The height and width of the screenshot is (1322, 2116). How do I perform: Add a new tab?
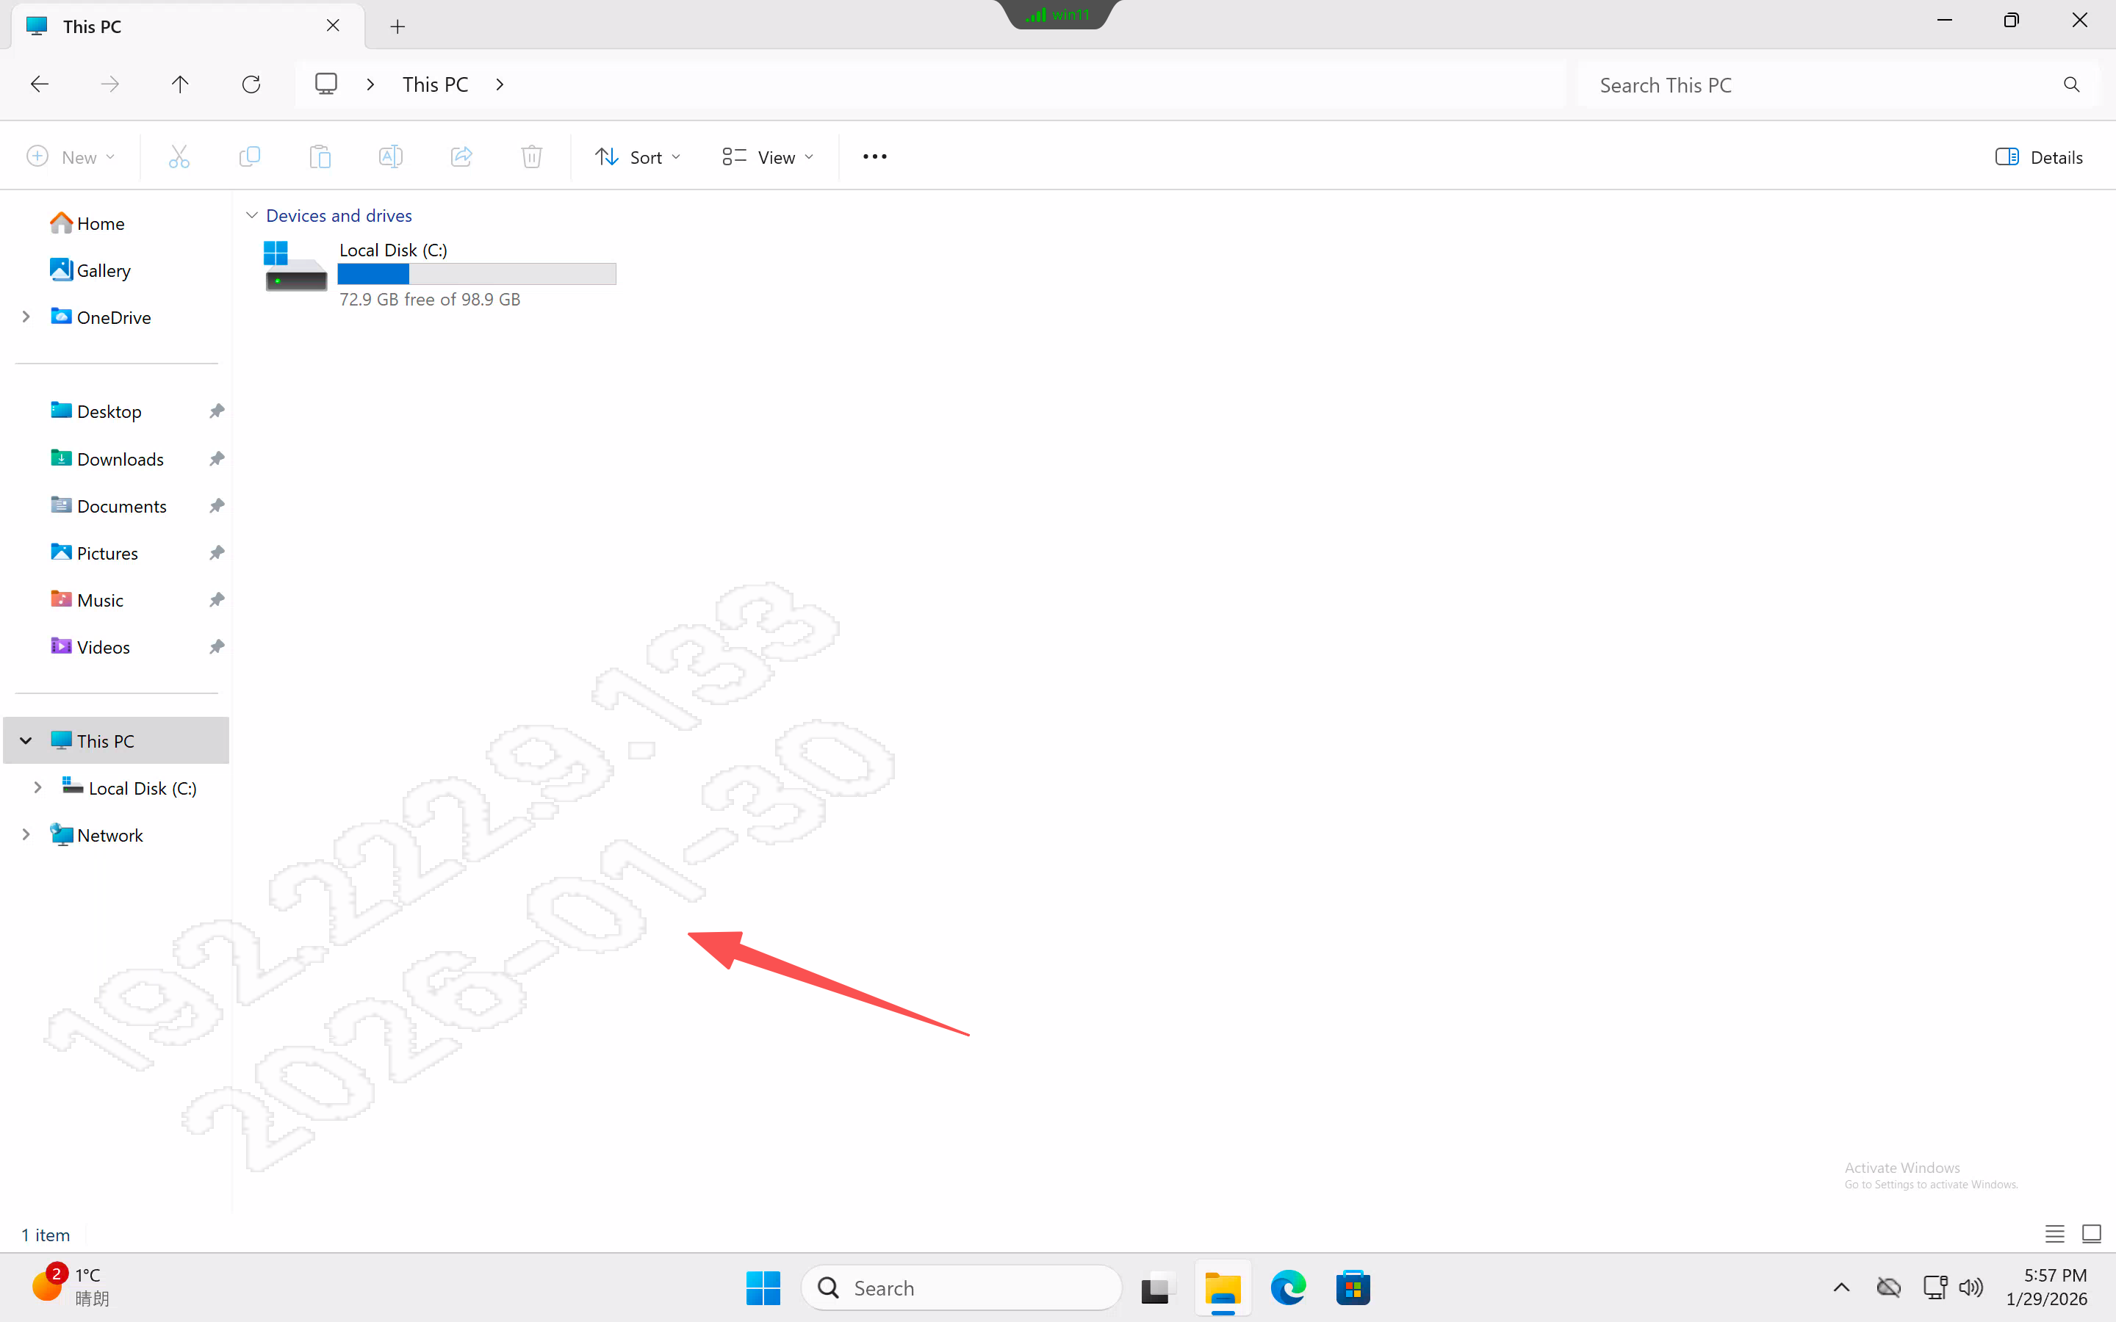click(x=397, y=26)
